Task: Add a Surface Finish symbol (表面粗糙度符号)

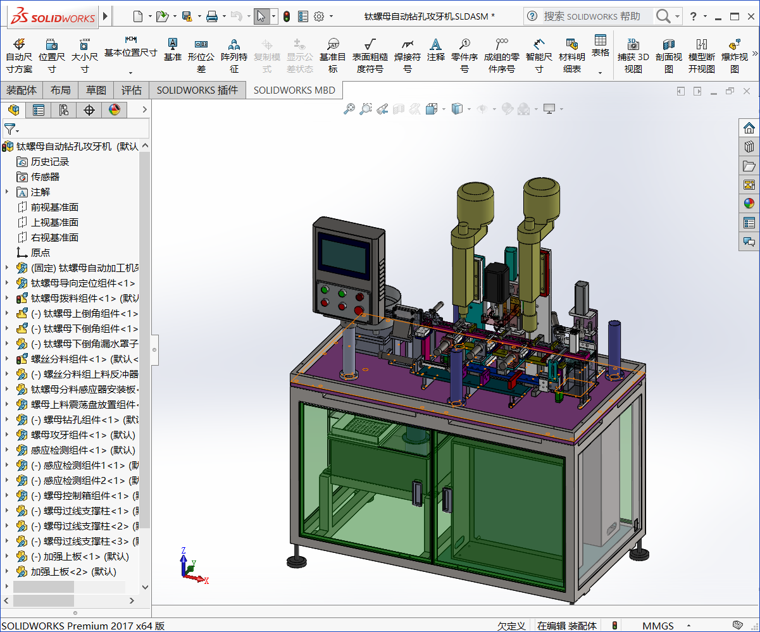Action: pyautogui.click(x=370, y=55)
